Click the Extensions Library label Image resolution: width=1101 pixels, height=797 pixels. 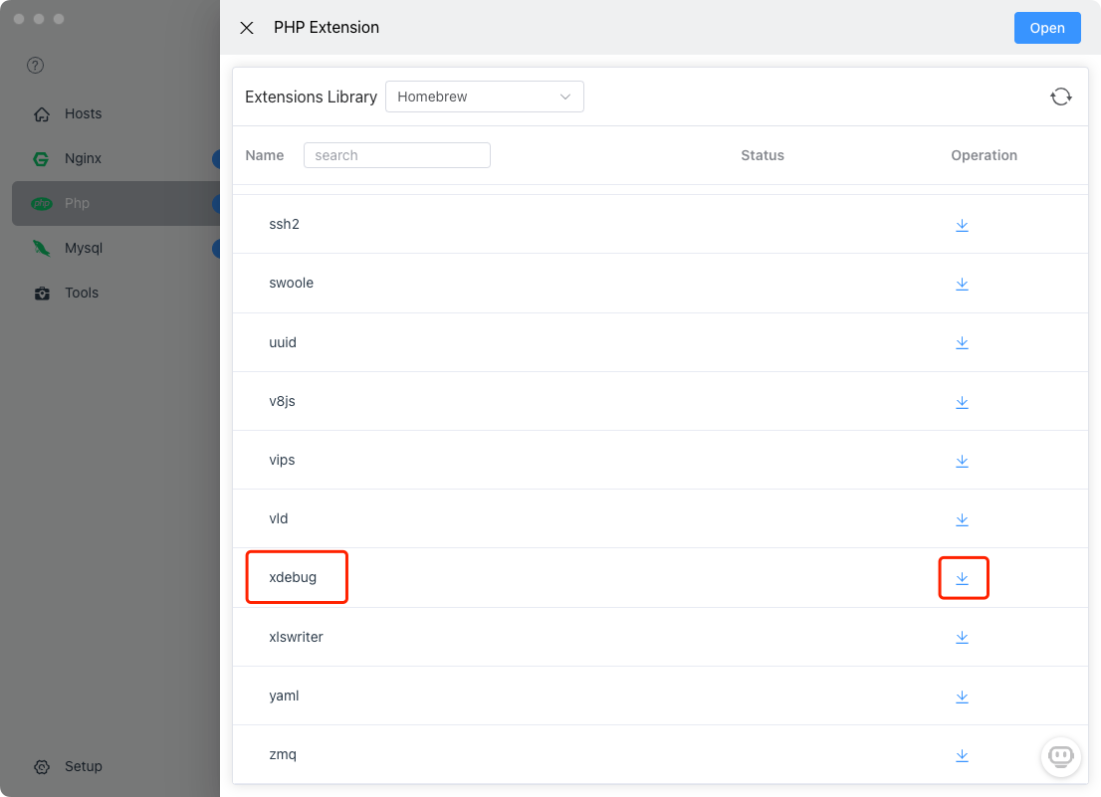(311, 97)
